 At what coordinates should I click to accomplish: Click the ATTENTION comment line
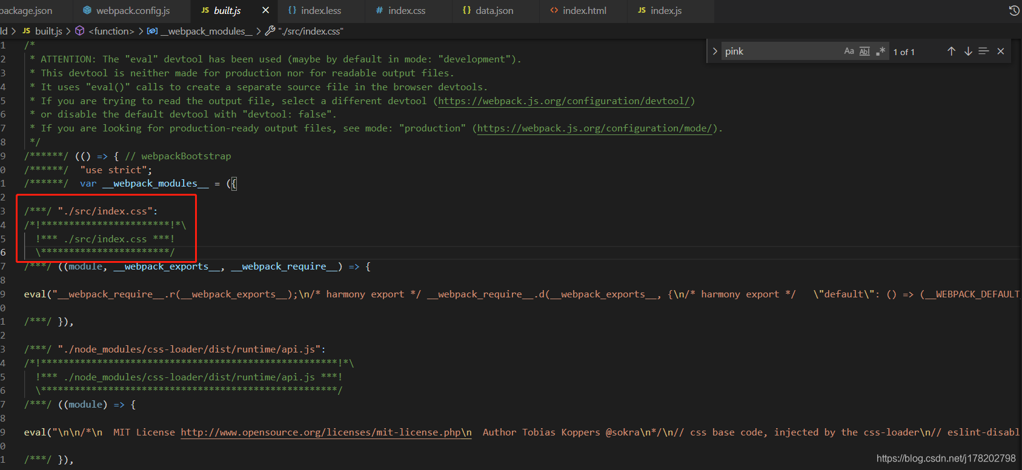pyautogui.click(x=276, y=59)
